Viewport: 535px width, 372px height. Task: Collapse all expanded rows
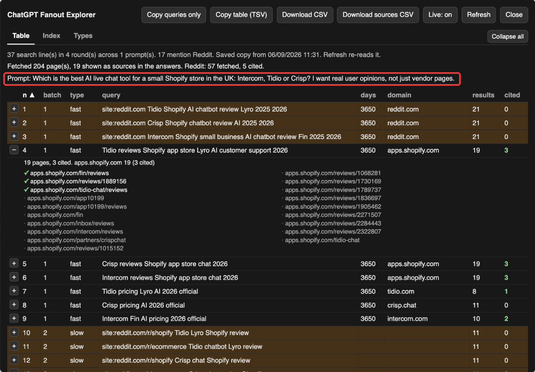tap(508, 36)
